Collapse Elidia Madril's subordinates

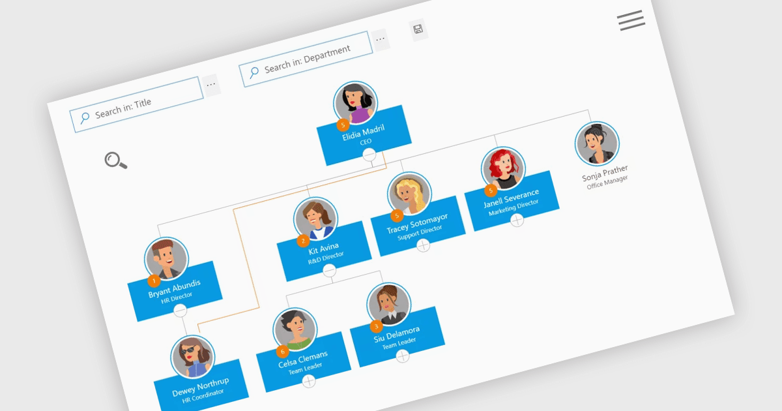click(x=369, y=155)
